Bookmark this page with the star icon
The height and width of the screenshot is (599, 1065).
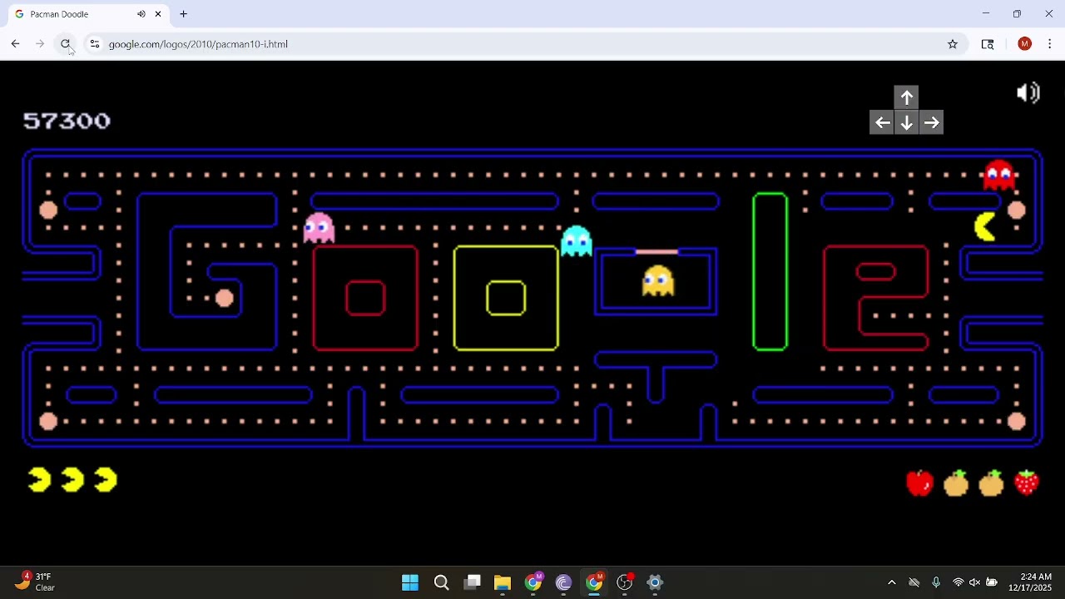click(x=953, y=44)
